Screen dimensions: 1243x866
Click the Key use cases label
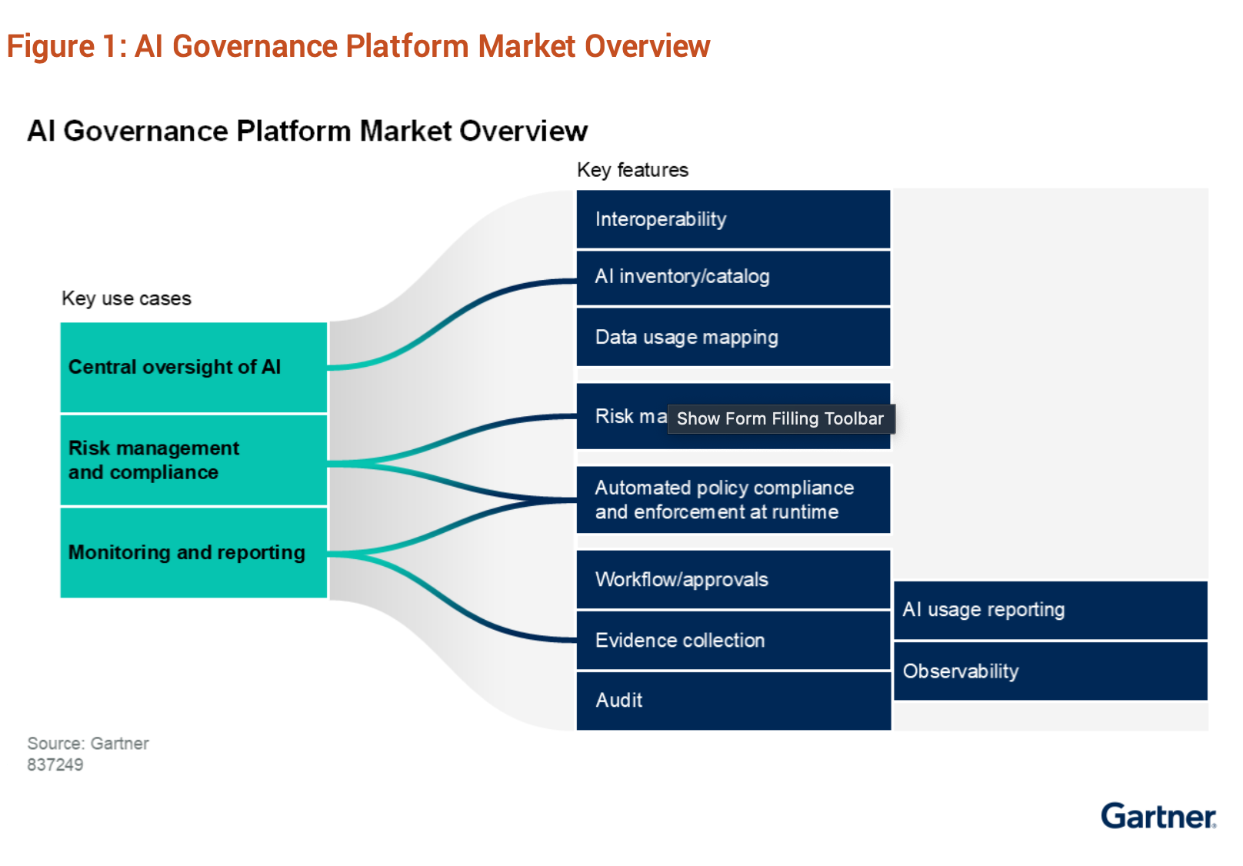pos(126,298)
